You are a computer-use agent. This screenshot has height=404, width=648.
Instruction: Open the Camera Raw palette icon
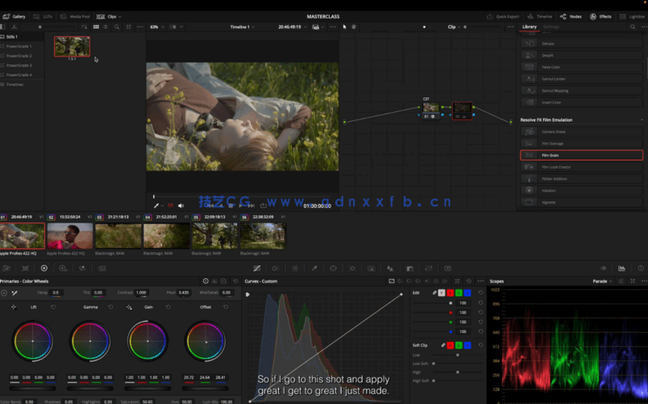[6, 269]
